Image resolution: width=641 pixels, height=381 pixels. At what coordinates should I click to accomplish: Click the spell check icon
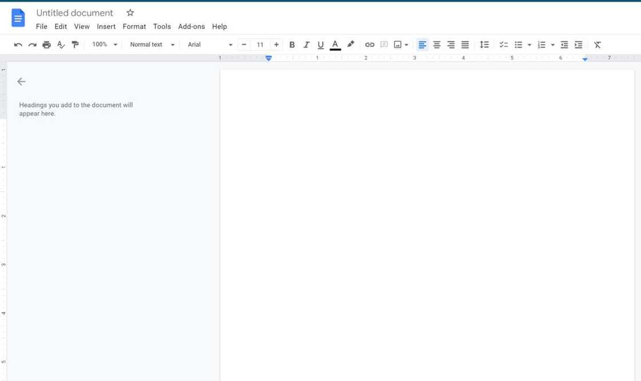[x=61, y=45]
